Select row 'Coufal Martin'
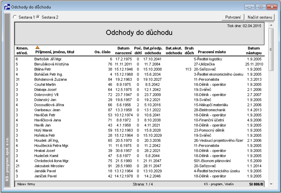This screenshot has width=281, height=193. pyautogui.click(x=139, y=85)
